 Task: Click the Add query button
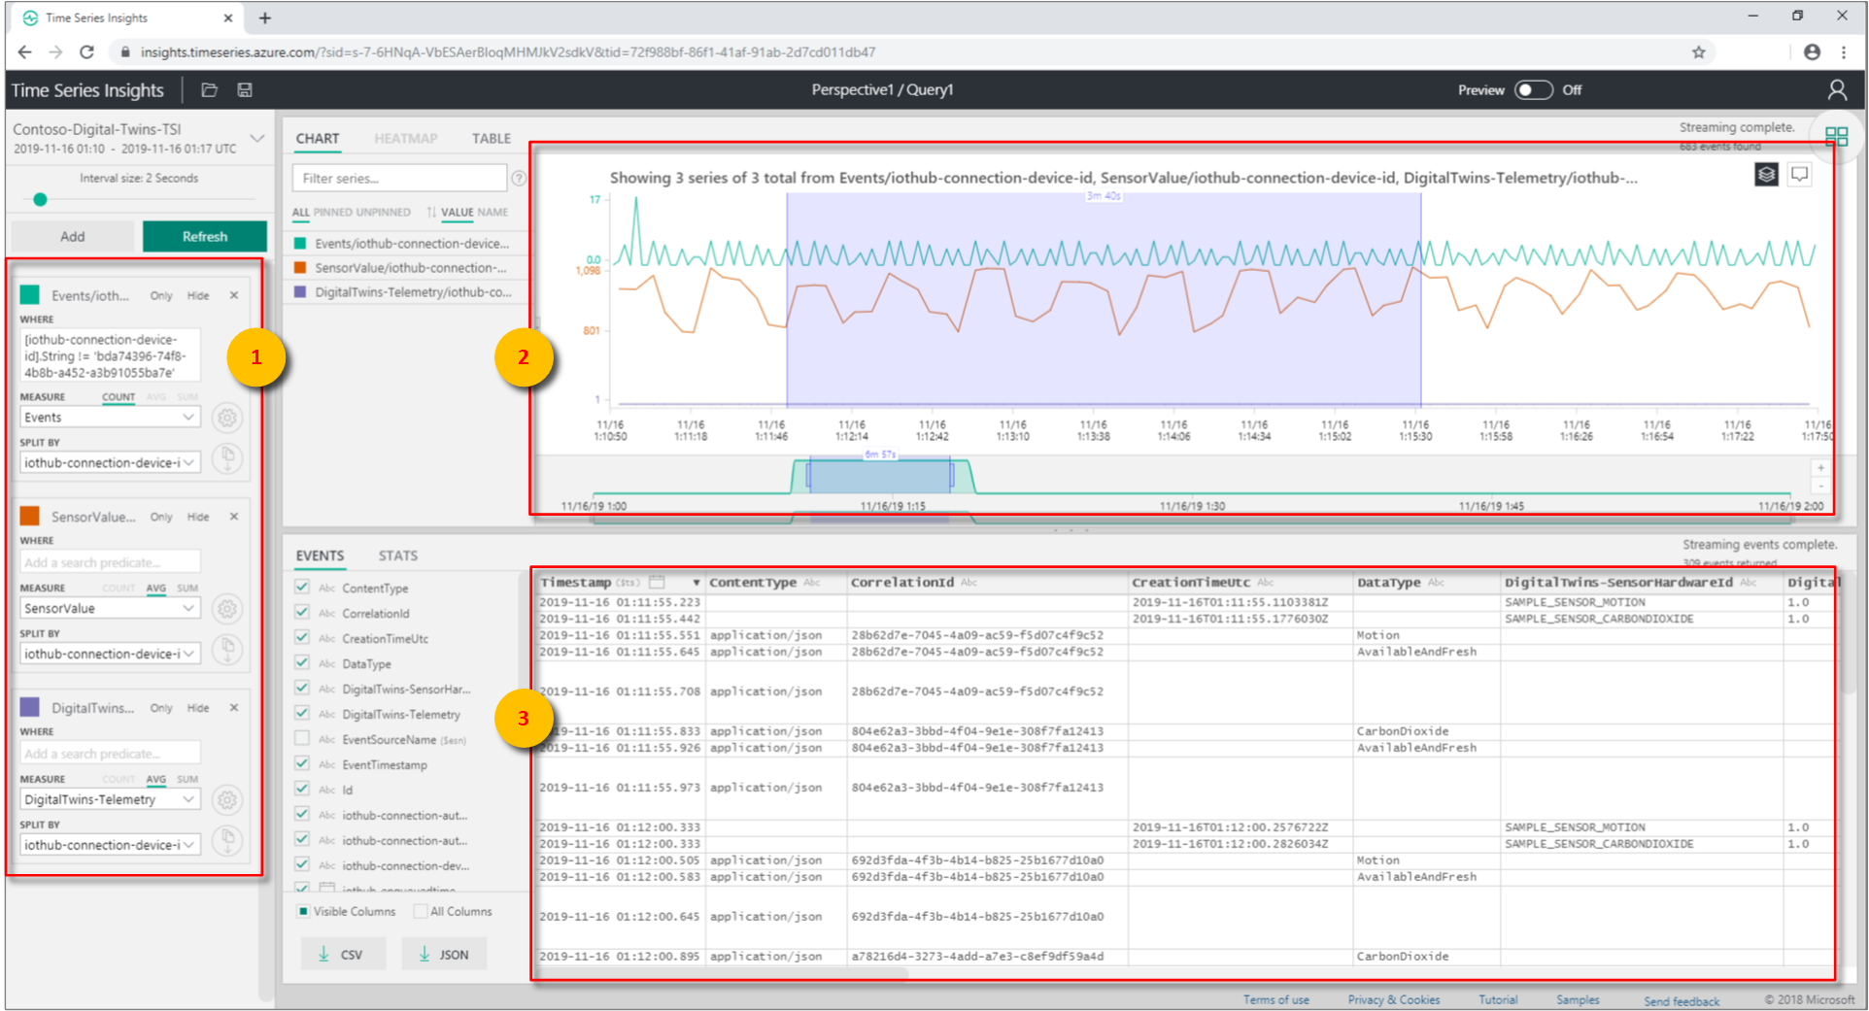[x=73, y=237]
